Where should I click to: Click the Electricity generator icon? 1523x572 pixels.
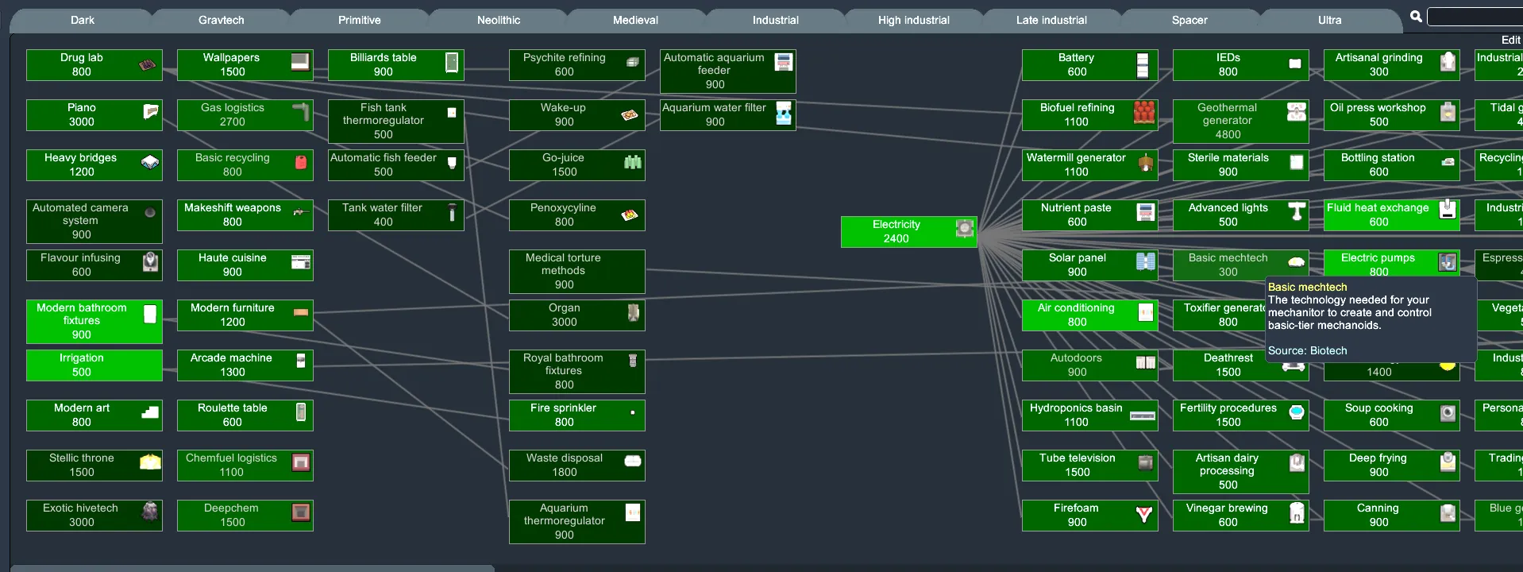coord(964,229)
